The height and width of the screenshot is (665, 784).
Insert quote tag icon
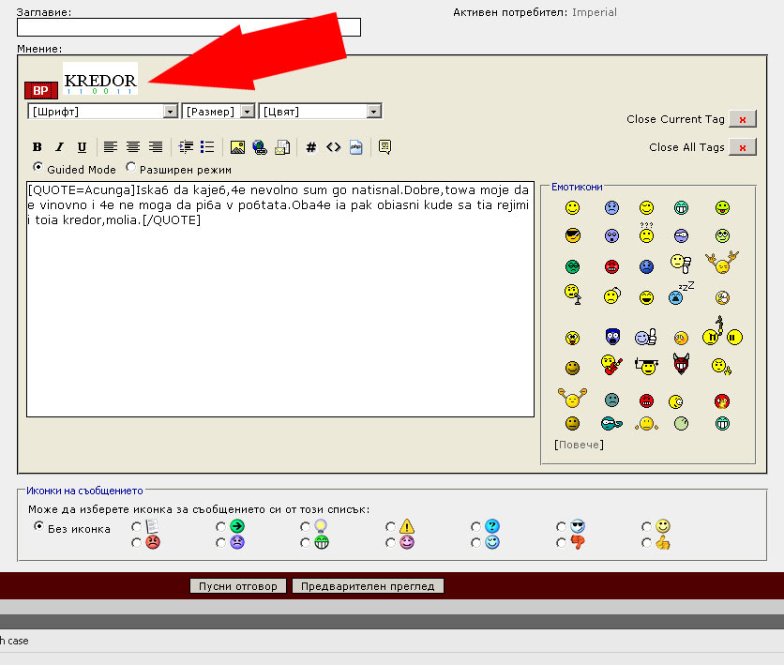tap(384, 147)
